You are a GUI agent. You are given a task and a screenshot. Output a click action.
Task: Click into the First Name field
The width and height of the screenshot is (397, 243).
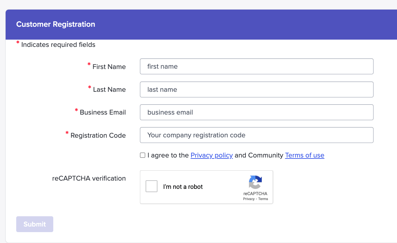coord(256,66)
